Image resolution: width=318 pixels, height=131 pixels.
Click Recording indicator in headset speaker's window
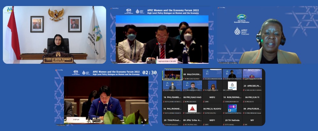click(x=221, y=8)
